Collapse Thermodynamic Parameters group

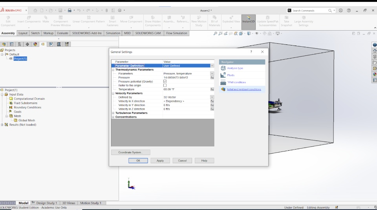[x=113, y=70]
